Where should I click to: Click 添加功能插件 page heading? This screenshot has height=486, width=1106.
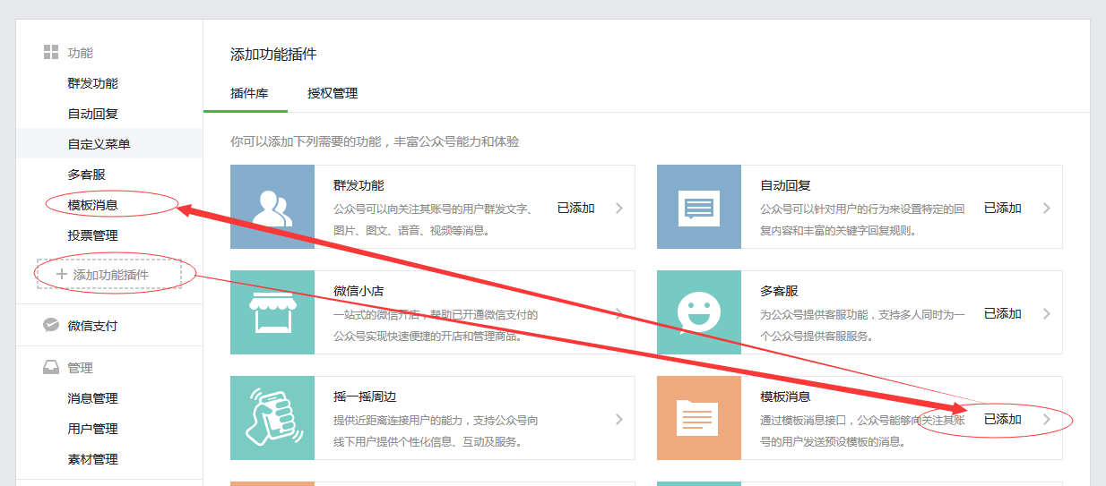(x=273, y=55)
